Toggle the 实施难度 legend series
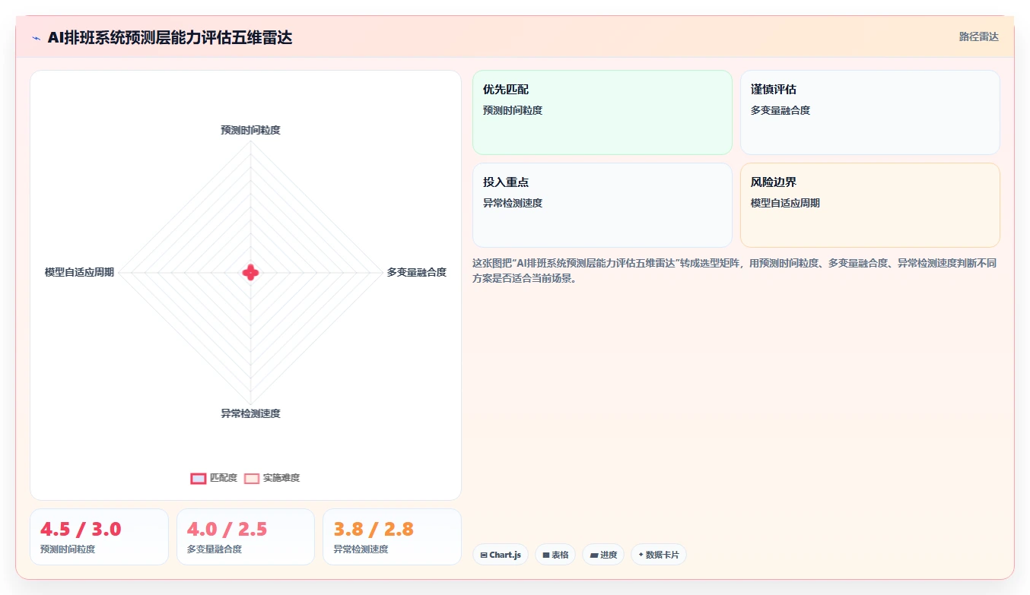The width and height of the screenshot is (1030, 595). point(272,478)
